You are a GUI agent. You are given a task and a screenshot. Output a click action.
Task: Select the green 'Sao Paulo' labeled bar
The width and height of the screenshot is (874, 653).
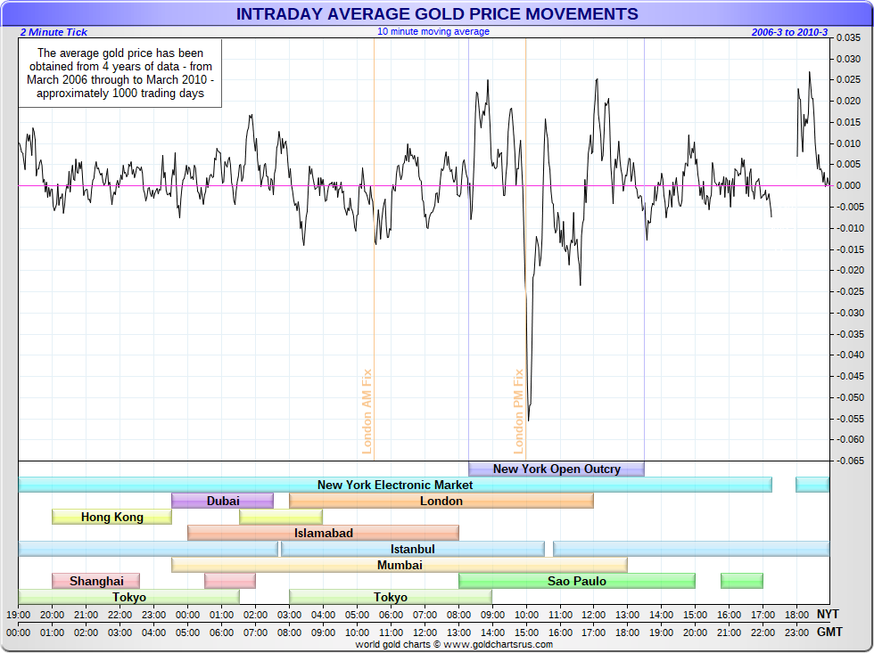577,581
